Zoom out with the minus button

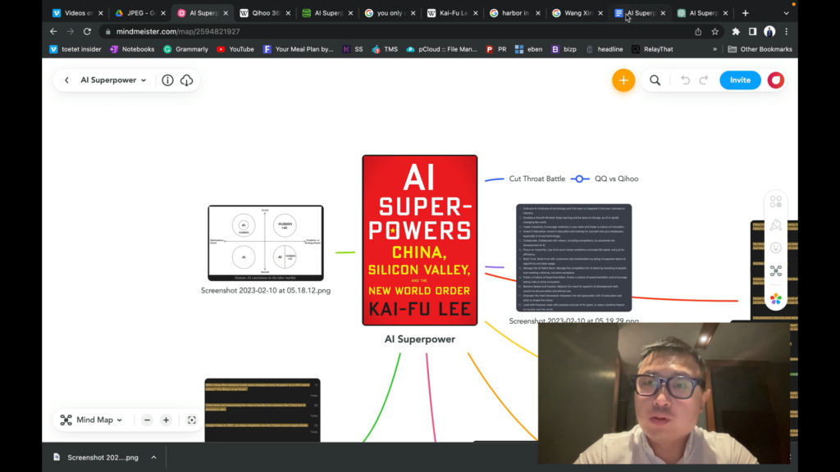click(x=147, y=420)
